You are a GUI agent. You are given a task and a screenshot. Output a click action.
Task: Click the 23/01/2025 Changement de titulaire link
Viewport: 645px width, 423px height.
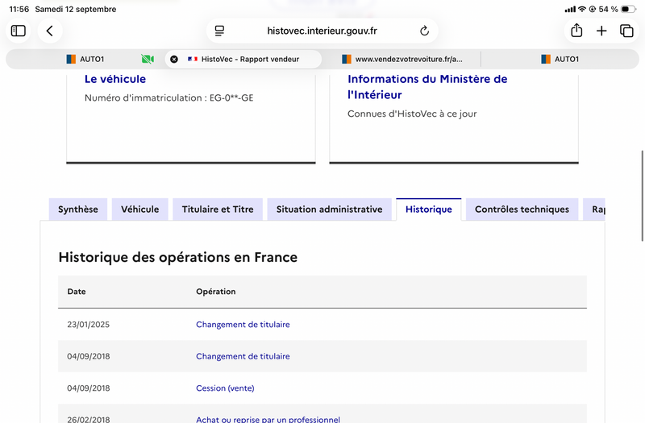click(x=243, y=325)
